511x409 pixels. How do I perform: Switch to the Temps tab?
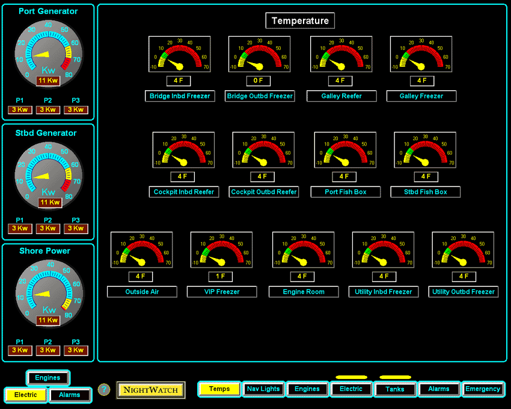point(219,389)
